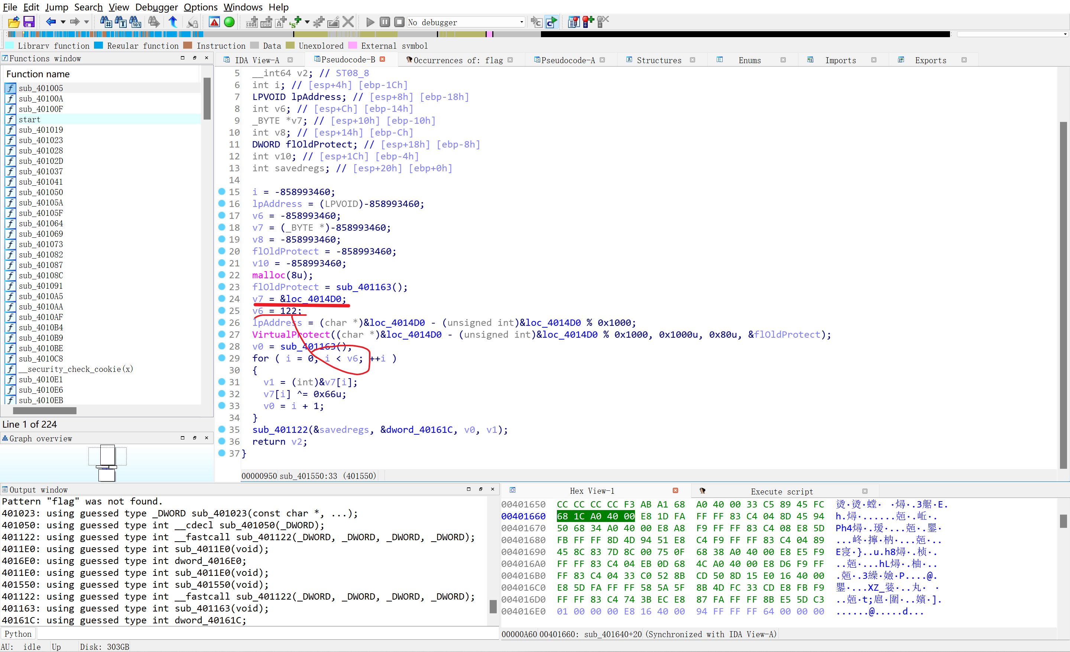Screen dimensions: 1070x652
Task: Toggle breakpoint dot at line 24
Action: click(221, 298)
